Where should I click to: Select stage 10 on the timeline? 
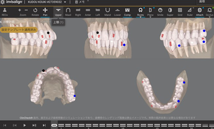(x=123, y=125)
